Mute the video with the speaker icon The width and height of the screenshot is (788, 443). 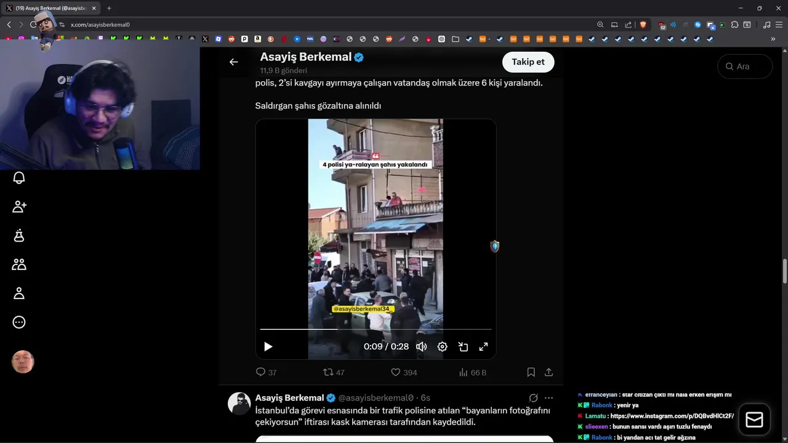tap(421, 346)
